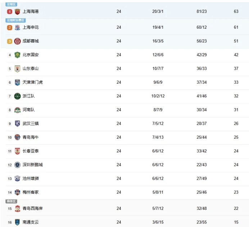The image size is (249, 227).
Task: Click the 长春亚泰 team crest
Action: (17, 151)
